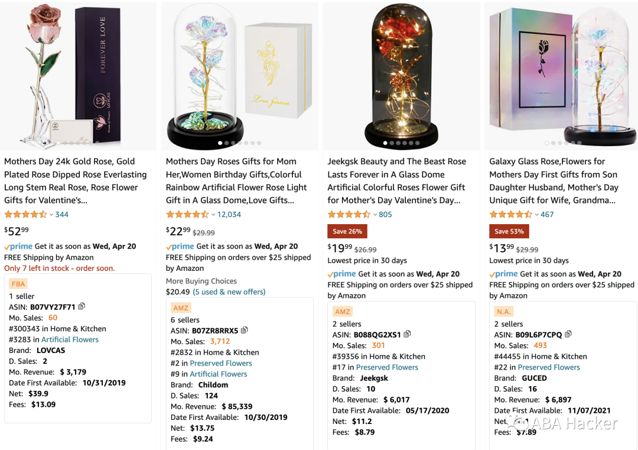View the 467 reviews for Galaxy Glass Rose
The image size is (638, 450).
tap(547, 215)
